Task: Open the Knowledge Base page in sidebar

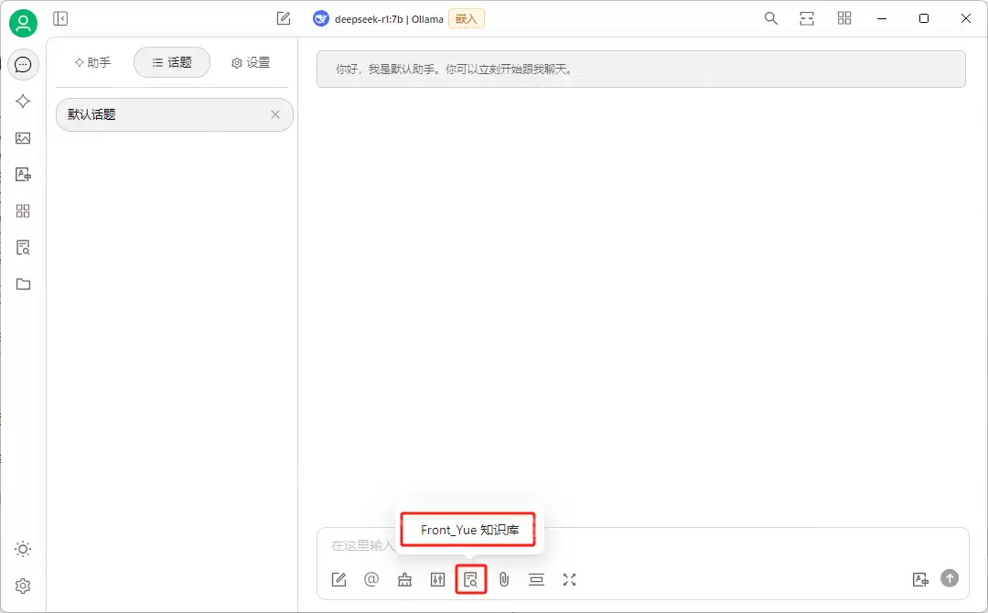Action: click(24, 248)
